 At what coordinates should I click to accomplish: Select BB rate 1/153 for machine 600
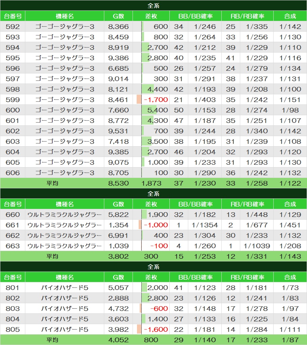coord(205,110)
